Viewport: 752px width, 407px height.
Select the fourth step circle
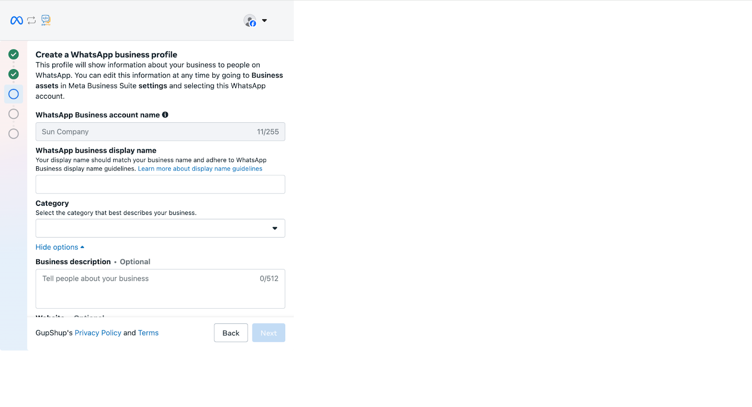click(x=14, y=114)
